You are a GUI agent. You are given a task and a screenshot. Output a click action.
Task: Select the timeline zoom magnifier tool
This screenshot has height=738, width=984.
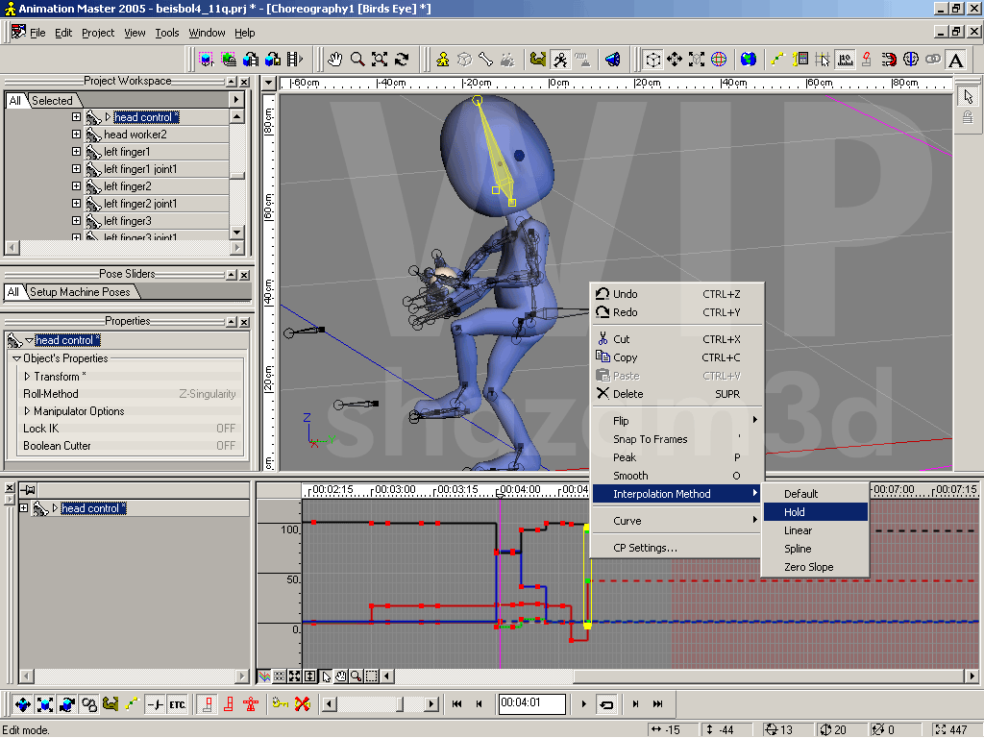click(356, 676)
